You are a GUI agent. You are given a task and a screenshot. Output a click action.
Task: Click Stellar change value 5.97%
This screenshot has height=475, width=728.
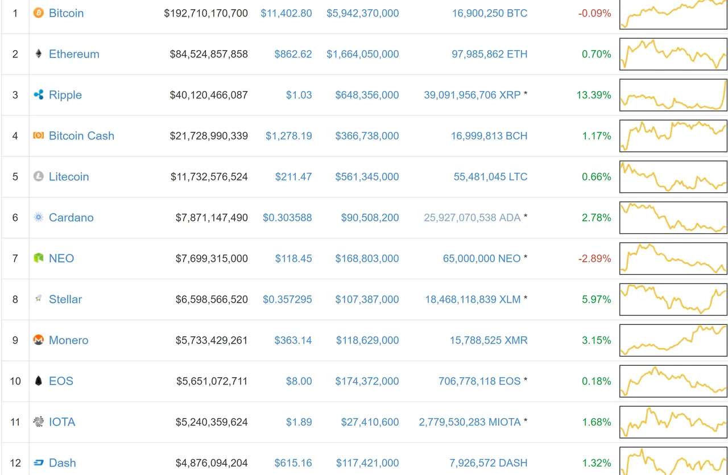click(x=597, y=299)
